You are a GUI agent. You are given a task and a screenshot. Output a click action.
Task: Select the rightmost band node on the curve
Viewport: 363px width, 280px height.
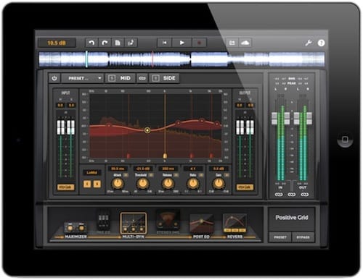[x=217, y=124]
